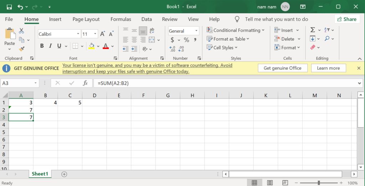Toggle Align Right button
The width and height of the screenshot is (365, 186).
(143, 40)
